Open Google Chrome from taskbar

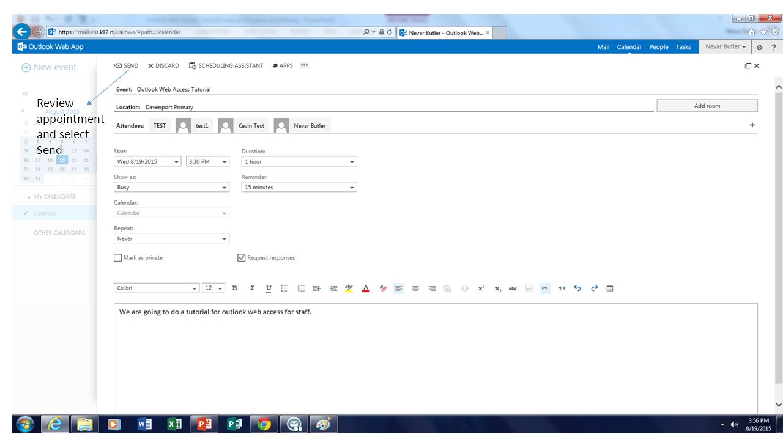(x=264, y=424)
